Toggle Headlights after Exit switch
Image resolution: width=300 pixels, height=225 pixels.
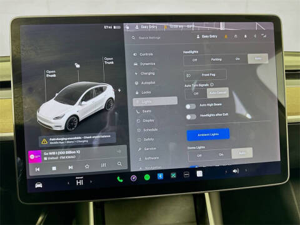coord(191,117)
